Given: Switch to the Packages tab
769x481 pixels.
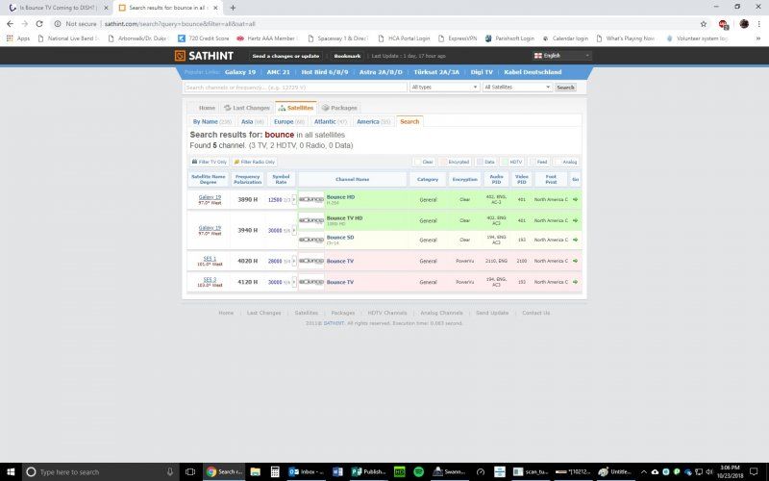Looking at the screenshot, I should 339,108.
